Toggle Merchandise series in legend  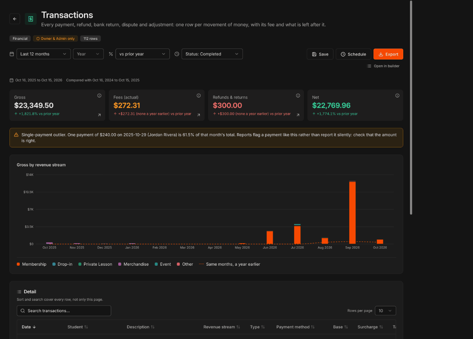133,264
